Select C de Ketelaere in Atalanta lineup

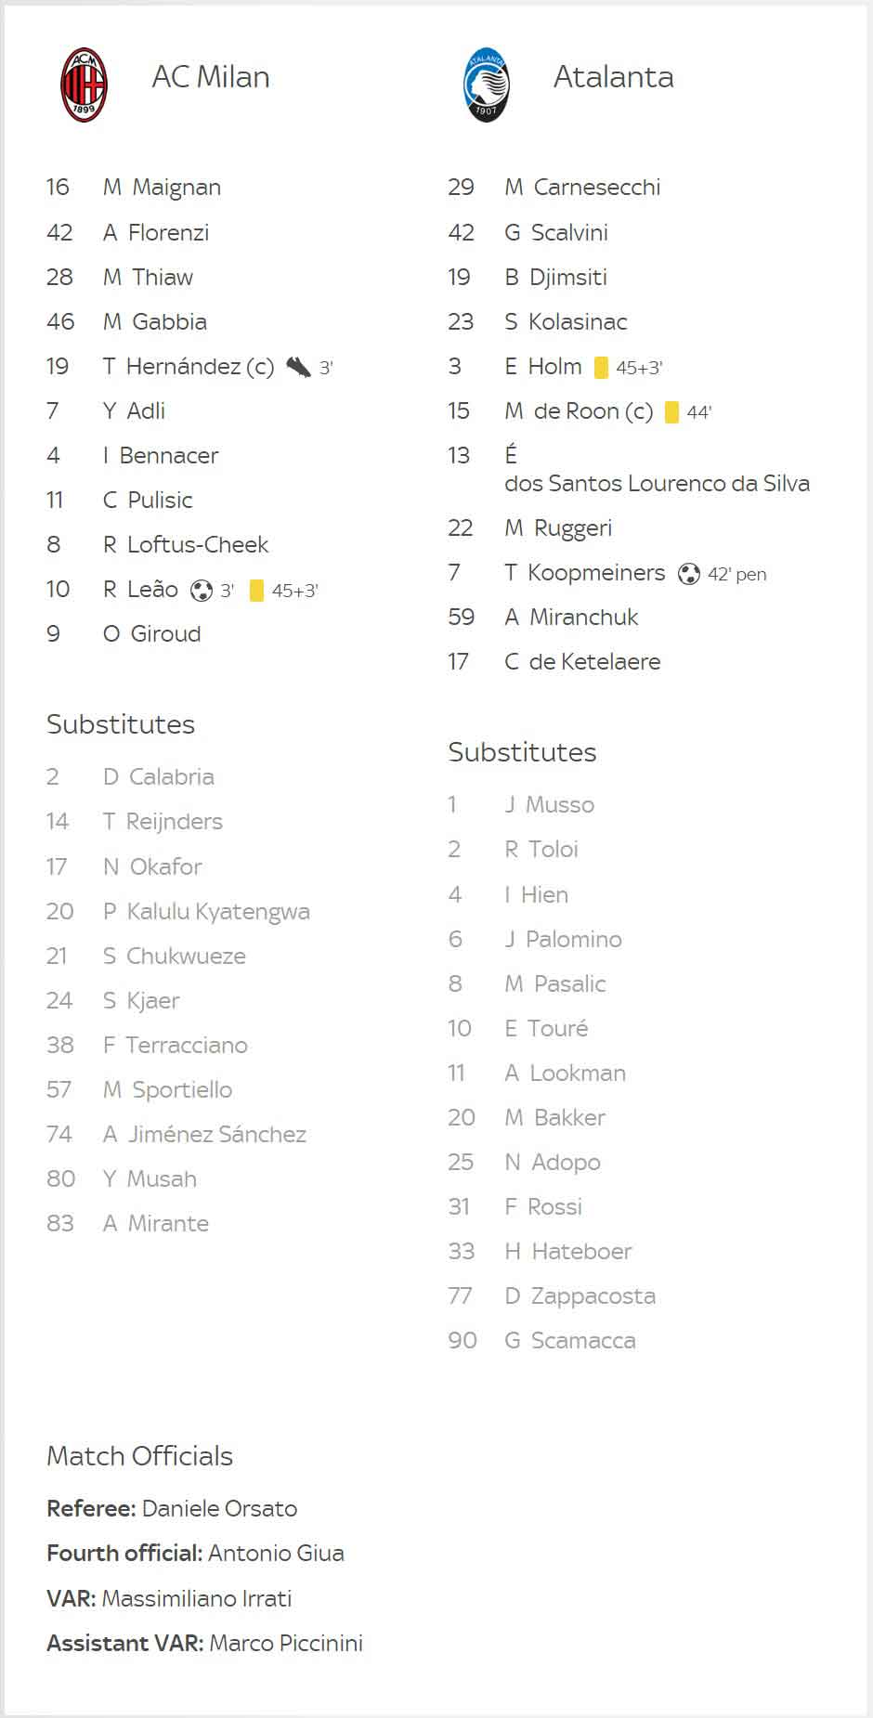(x=582, y=662)
